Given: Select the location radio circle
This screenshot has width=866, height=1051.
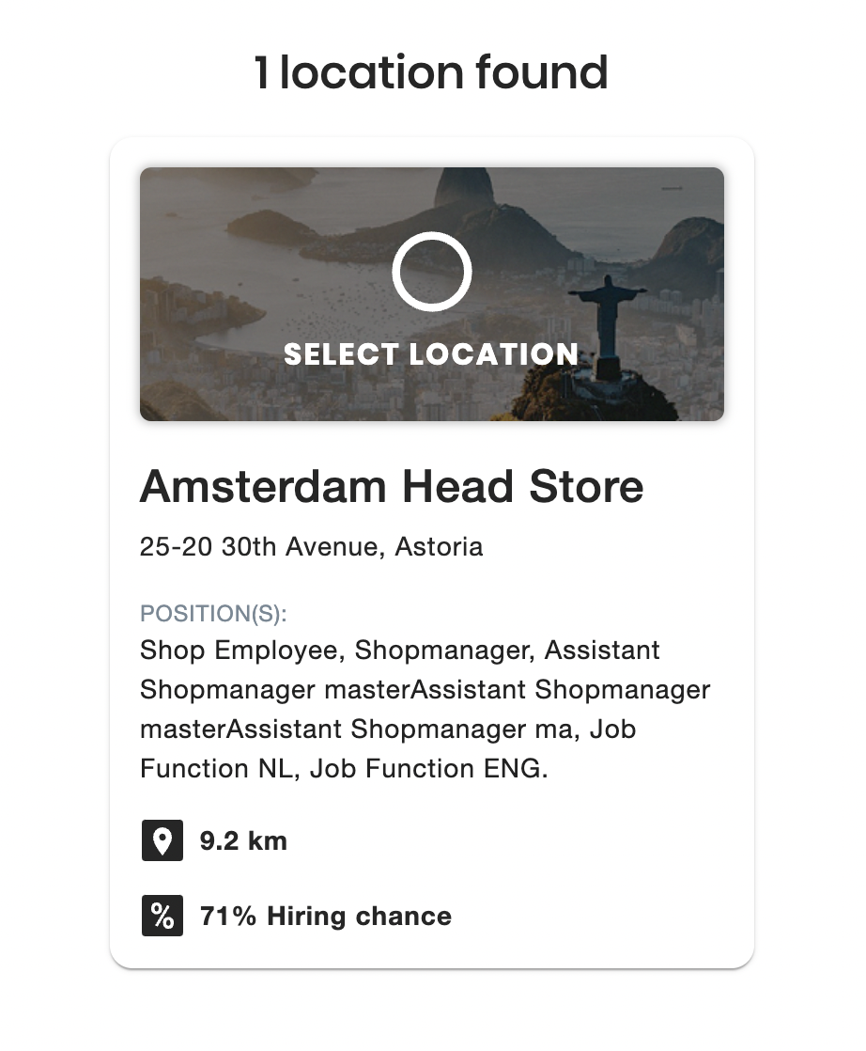Looking at the screenshot, I should [x=431, y=271].
